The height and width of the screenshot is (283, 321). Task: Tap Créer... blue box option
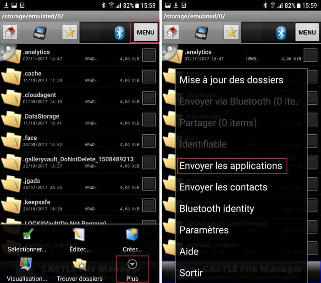tap(132, 240)
